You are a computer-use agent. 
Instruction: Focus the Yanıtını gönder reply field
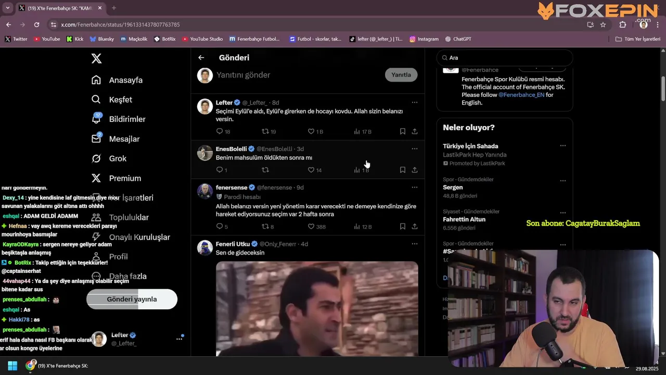pos(297,75)
